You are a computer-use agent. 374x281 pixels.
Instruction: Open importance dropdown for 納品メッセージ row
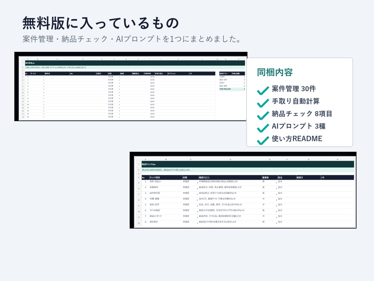coord(276,217)
